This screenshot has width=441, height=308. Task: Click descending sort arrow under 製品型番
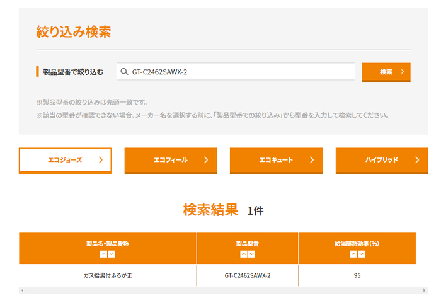(251, 254)
